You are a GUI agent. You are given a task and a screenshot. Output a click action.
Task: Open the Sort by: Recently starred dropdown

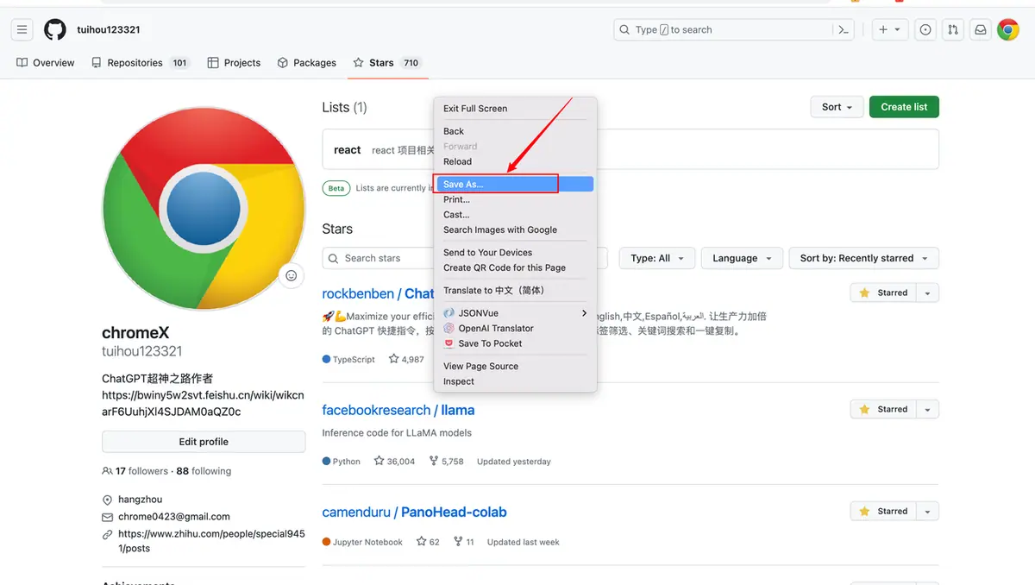tap(863, 258)
